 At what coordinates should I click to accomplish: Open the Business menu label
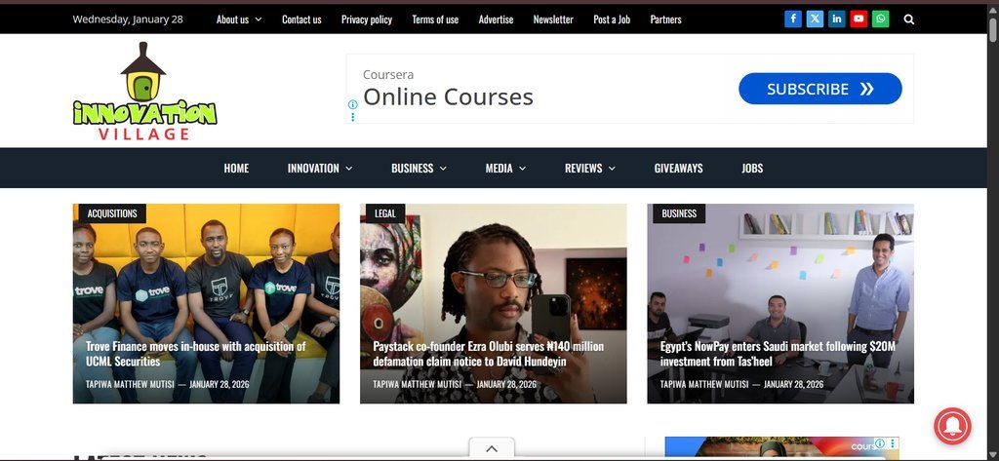pyautogui.click(x=413, y=168)
